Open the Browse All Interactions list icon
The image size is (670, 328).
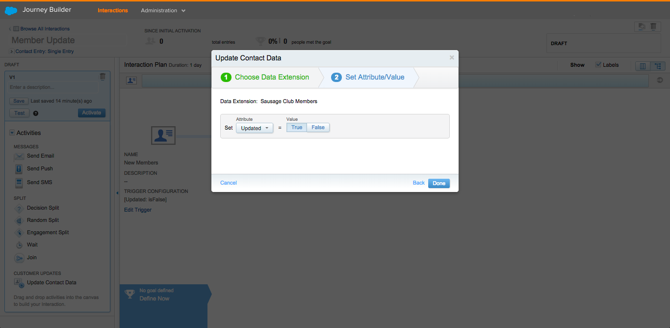tap(16, 29)
